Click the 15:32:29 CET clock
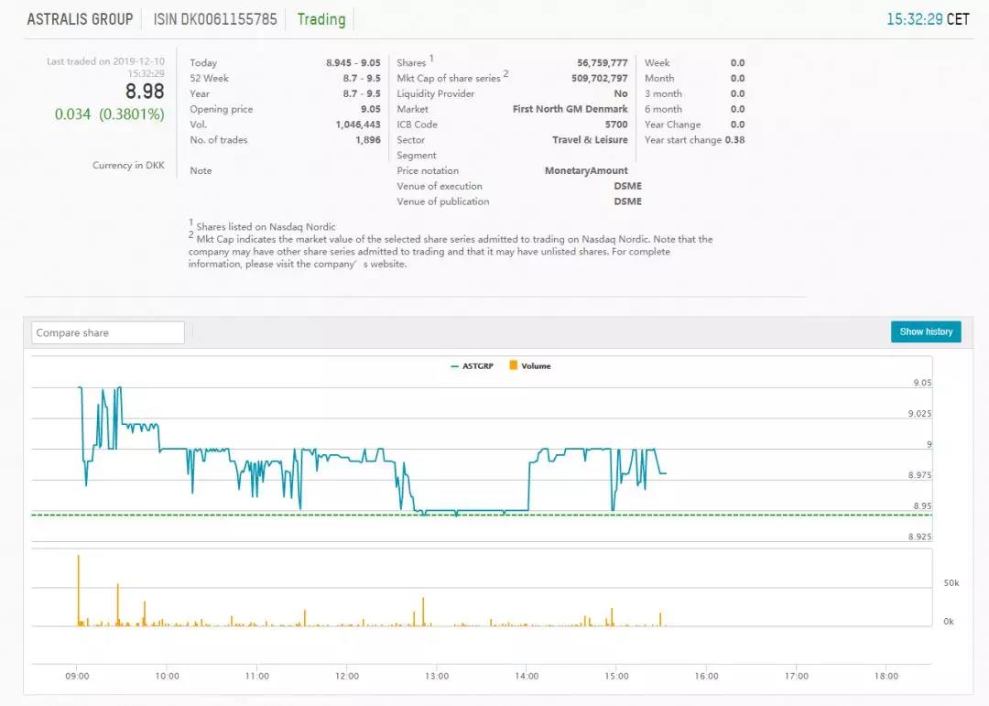 pos(927,19)
